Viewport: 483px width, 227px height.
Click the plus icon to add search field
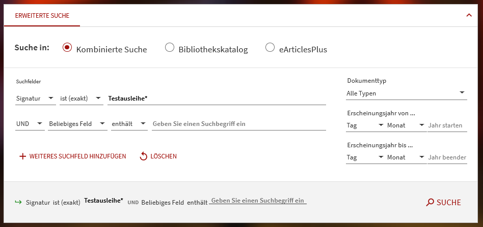[x=22, y=156]
